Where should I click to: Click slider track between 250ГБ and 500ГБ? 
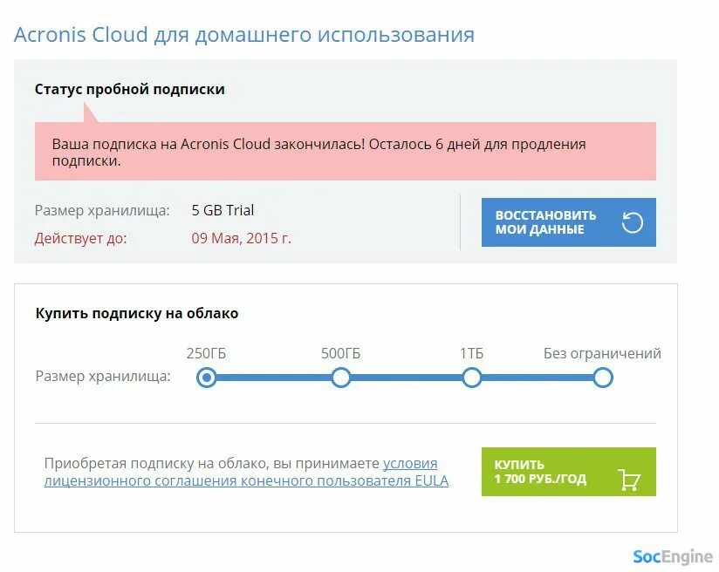[274, 378]
